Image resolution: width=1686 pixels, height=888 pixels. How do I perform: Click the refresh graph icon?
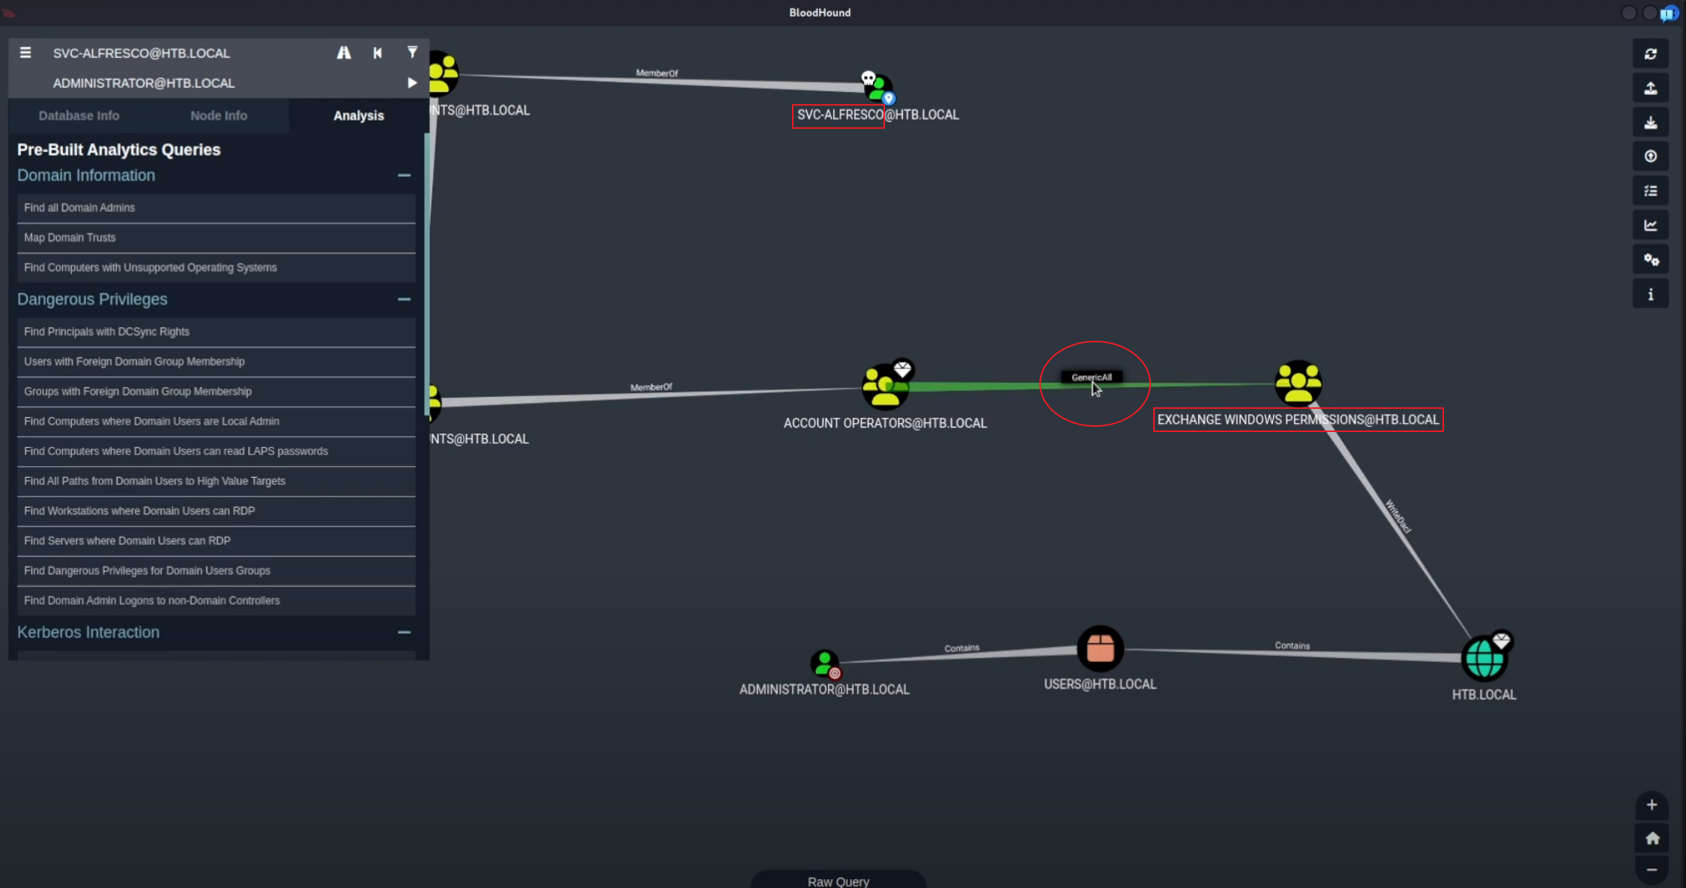(x=1650, y=54)
